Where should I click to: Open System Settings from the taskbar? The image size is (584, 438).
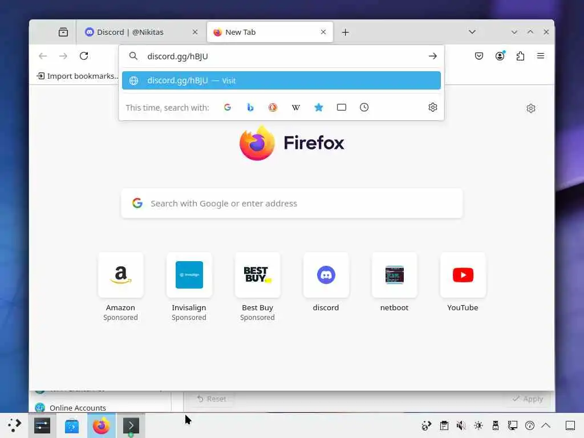(42, 425)
